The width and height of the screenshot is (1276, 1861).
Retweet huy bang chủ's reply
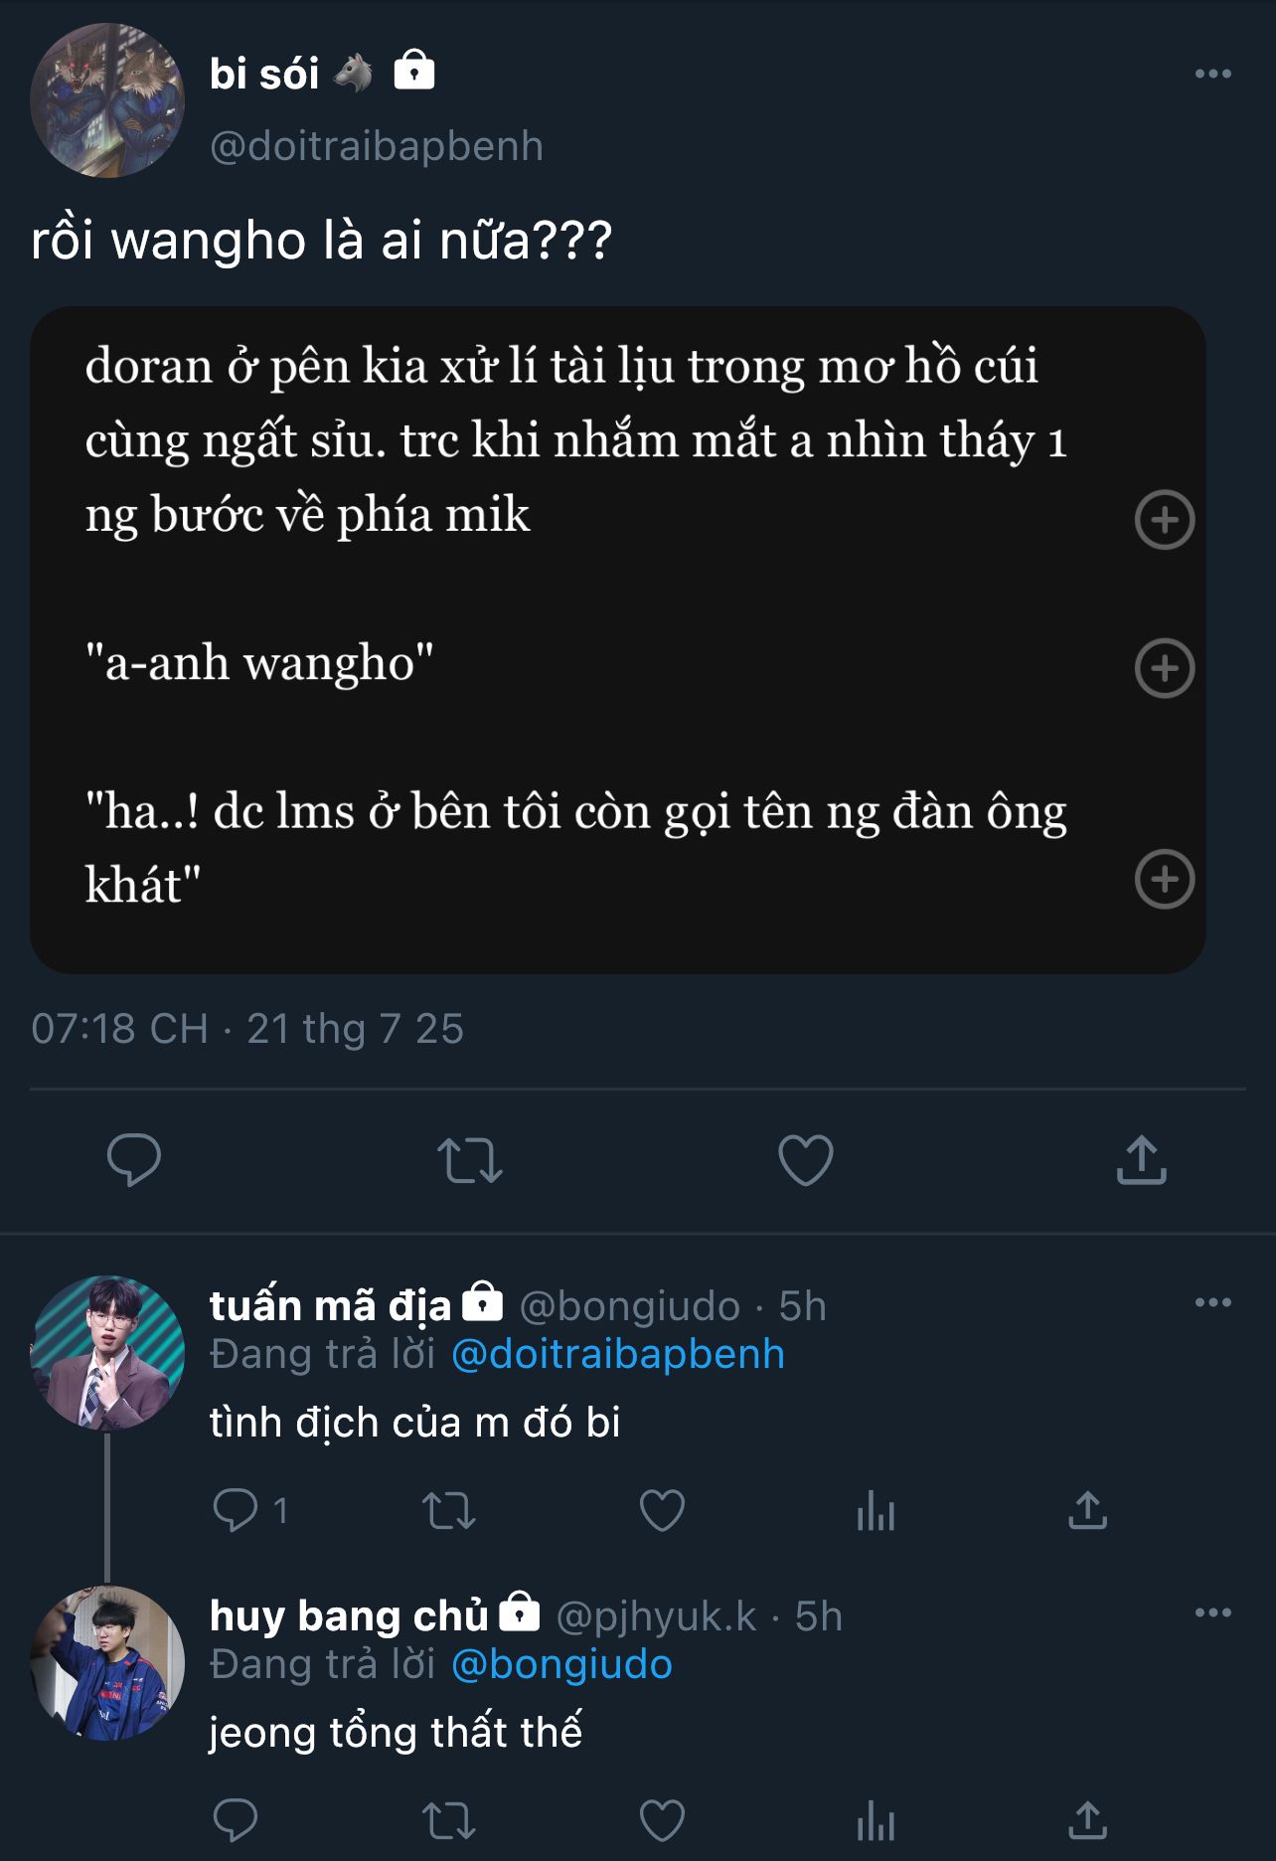[449, 1820]
